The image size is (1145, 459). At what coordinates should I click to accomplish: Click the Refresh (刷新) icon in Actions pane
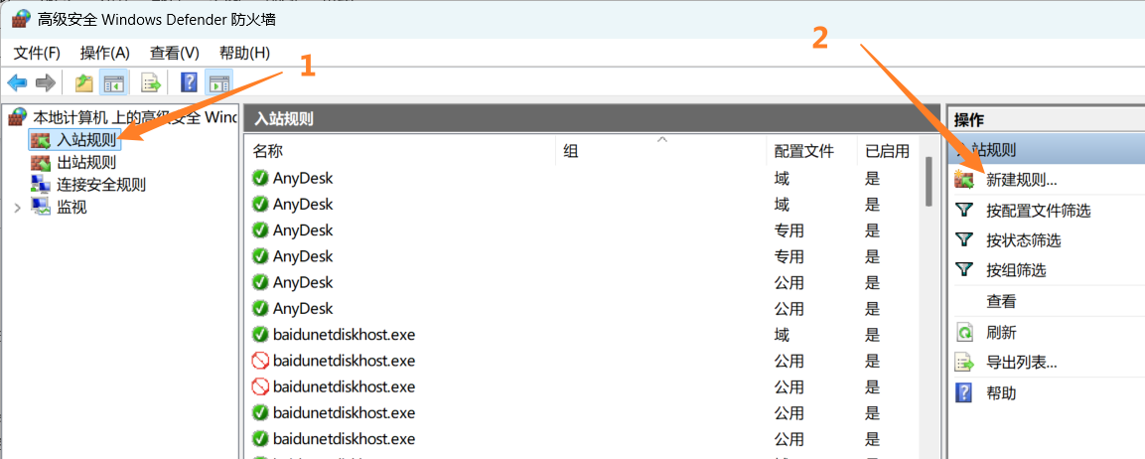[963, 333]
